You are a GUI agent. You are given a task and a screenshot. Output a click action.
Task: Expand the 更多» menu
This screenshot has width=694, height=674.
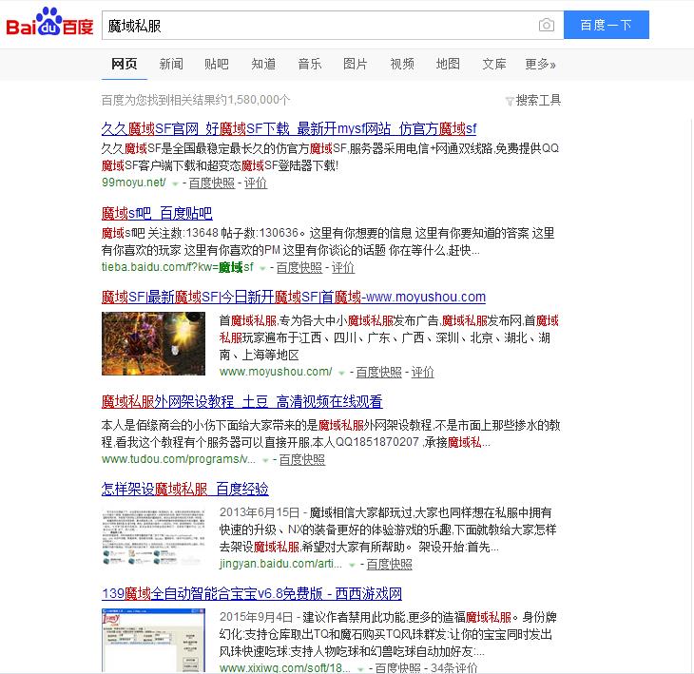pos(540,64)
